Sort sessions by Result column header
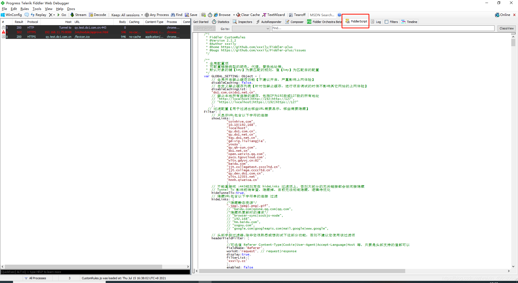This screenshot has height=283, width=518. (19, 22)
